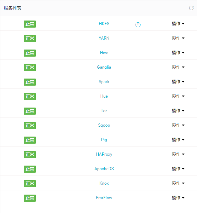The image size is (197, 213).
Task: Expand the 操作 dropdown for HDFS
Action: pos(178,24)
